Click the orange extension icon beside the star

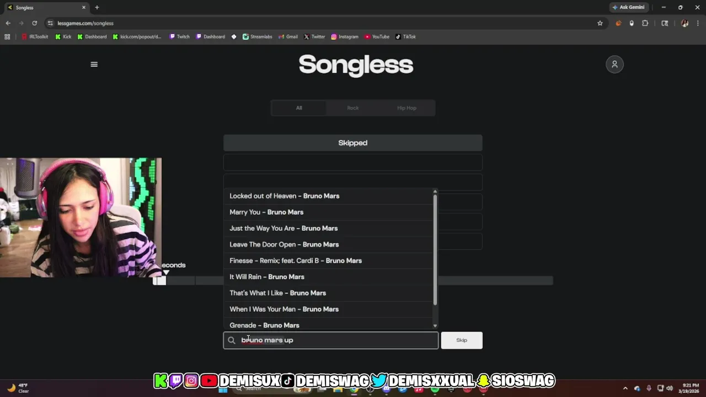pyautogui.click(x=618, y=23)
